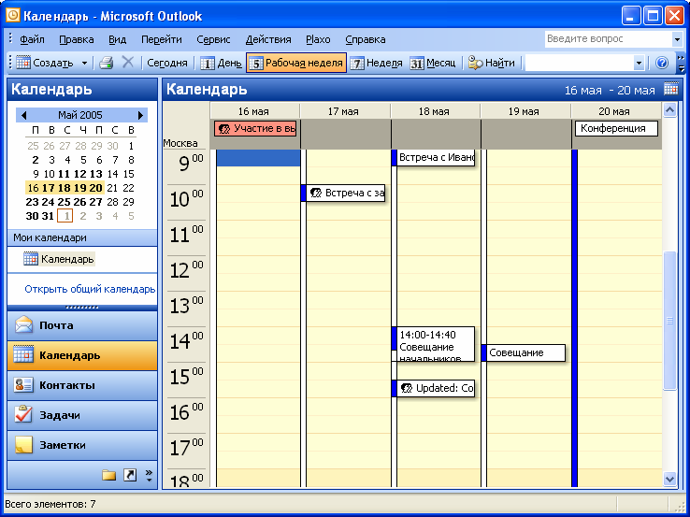The height and width of the screenshot is (517, 690).
Task: Go to next month in date navigator
Action: (140, 115)
